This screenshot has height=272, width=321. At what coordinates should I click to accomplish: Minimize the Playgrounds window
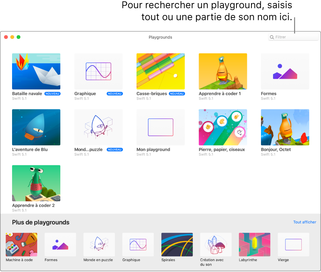[x=12, y=37]
